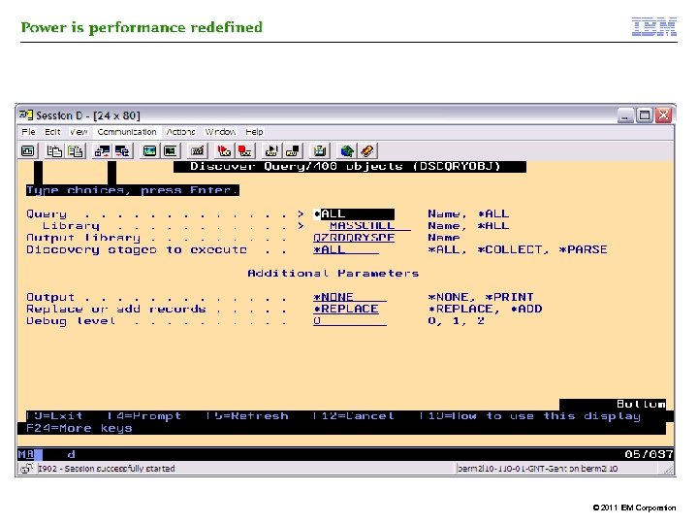Open the Display setup toolbar icon
The height and width of the screenshot is (524, 698).
(x=149, y=151)
